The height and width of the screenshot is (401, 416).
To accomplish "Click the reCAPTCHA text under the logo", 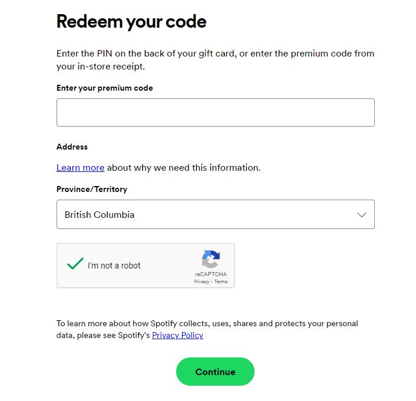I will click(x=211, y=274).
